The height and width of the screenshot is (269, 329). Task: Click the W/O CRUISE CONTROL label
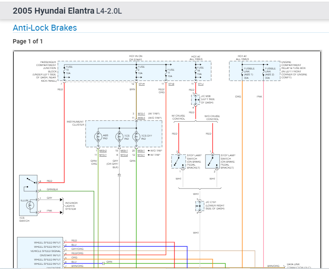pyautogui.click(x=212, y=117)
